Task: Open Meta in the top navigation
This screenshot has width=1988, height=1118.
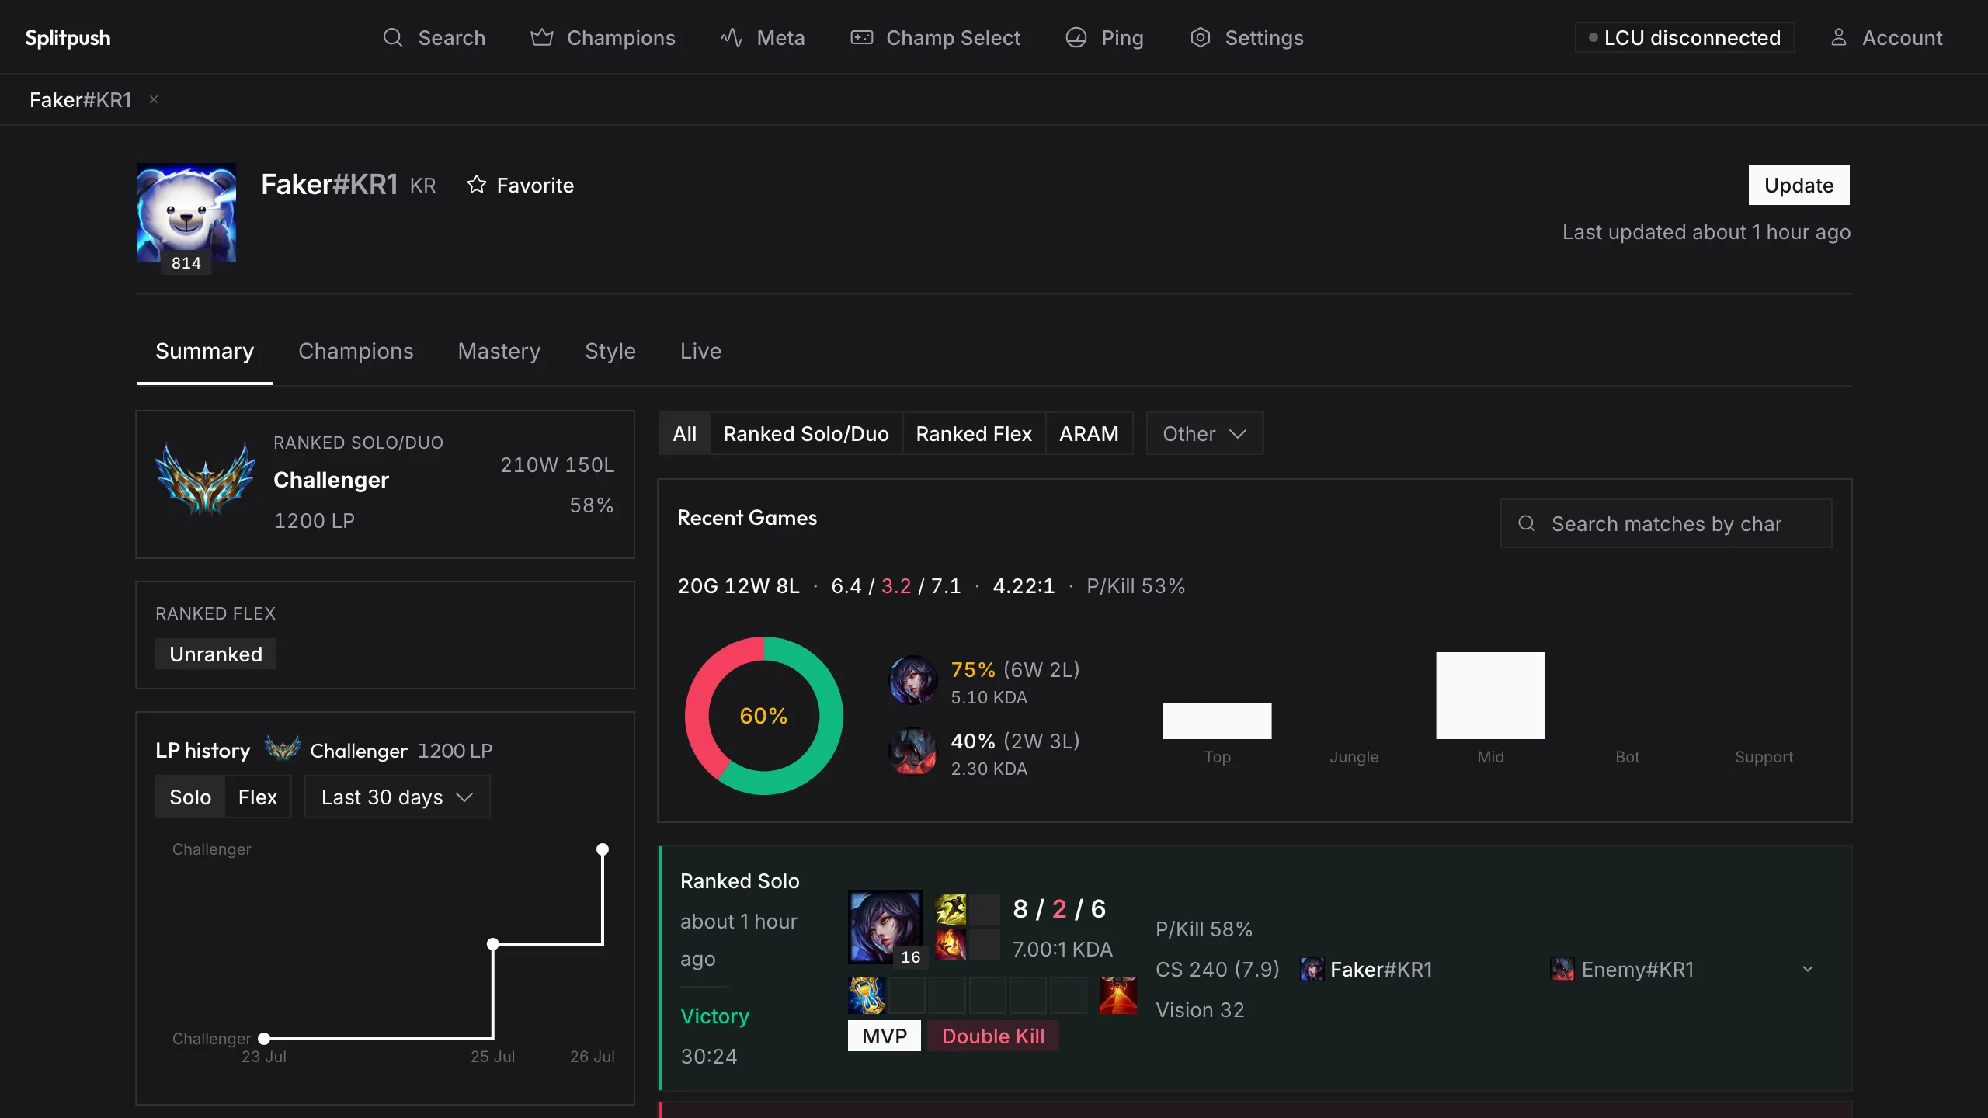Action: point(763,37)
